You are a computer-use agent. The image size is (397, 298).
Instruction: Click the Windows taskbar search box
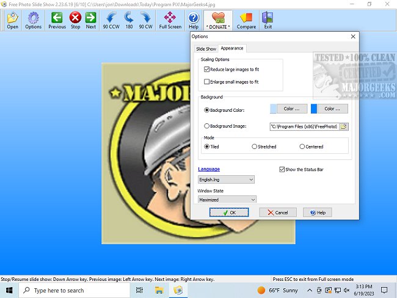[x=76, y=290]
